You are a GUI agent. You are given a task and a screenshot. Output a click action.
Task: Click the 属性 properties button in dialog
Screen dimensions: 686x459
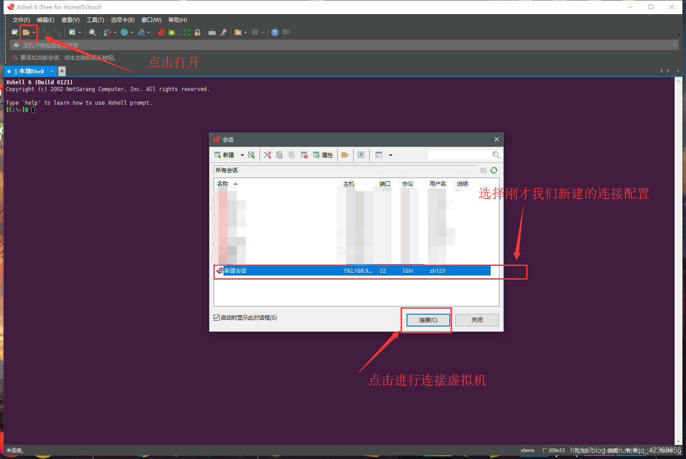pyautogui.click(x=323, y=155)
